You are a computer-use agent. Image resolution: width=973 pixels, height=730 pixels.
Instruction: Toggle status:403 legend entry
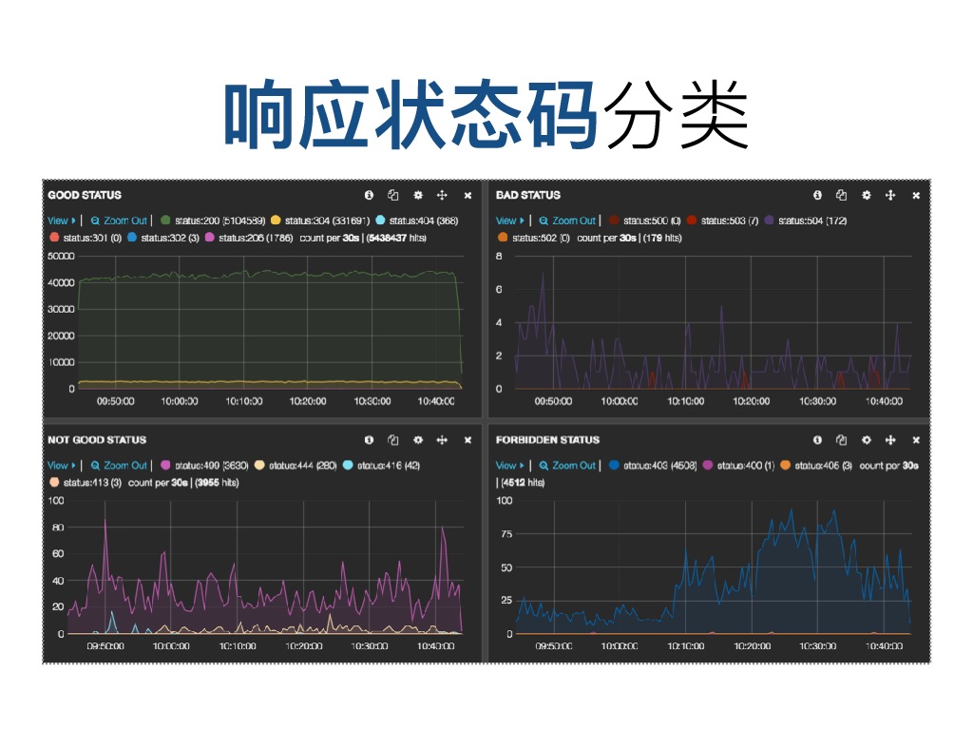(654, 465)
